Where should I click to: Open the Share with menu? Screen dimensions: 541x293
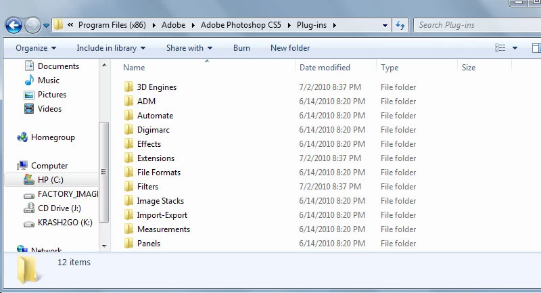pos(189,48)
